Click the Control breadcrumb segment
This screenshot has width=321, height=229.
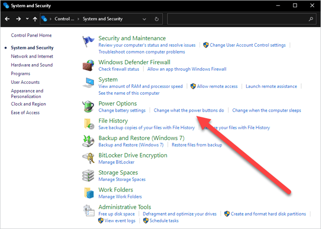[x=64, y=19]
